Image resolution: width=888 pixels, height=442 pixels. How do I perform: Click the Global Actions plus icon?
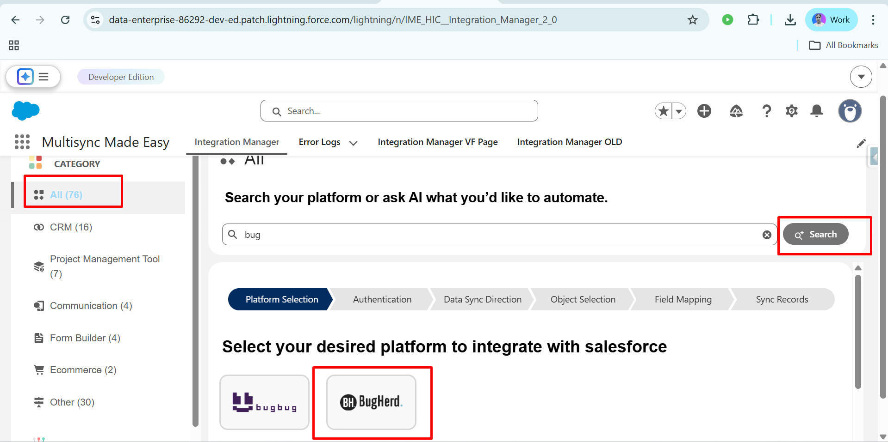pos(704,111)
